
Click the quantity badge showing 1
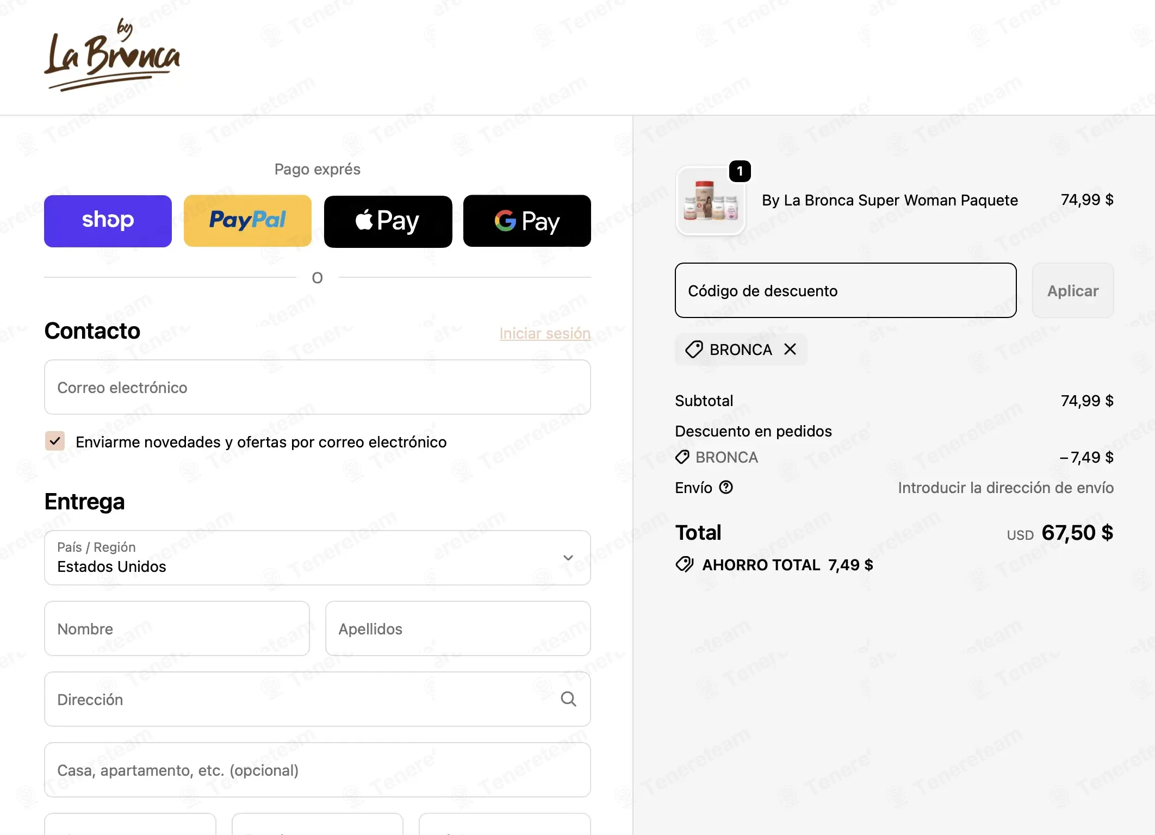coord(740,171)
